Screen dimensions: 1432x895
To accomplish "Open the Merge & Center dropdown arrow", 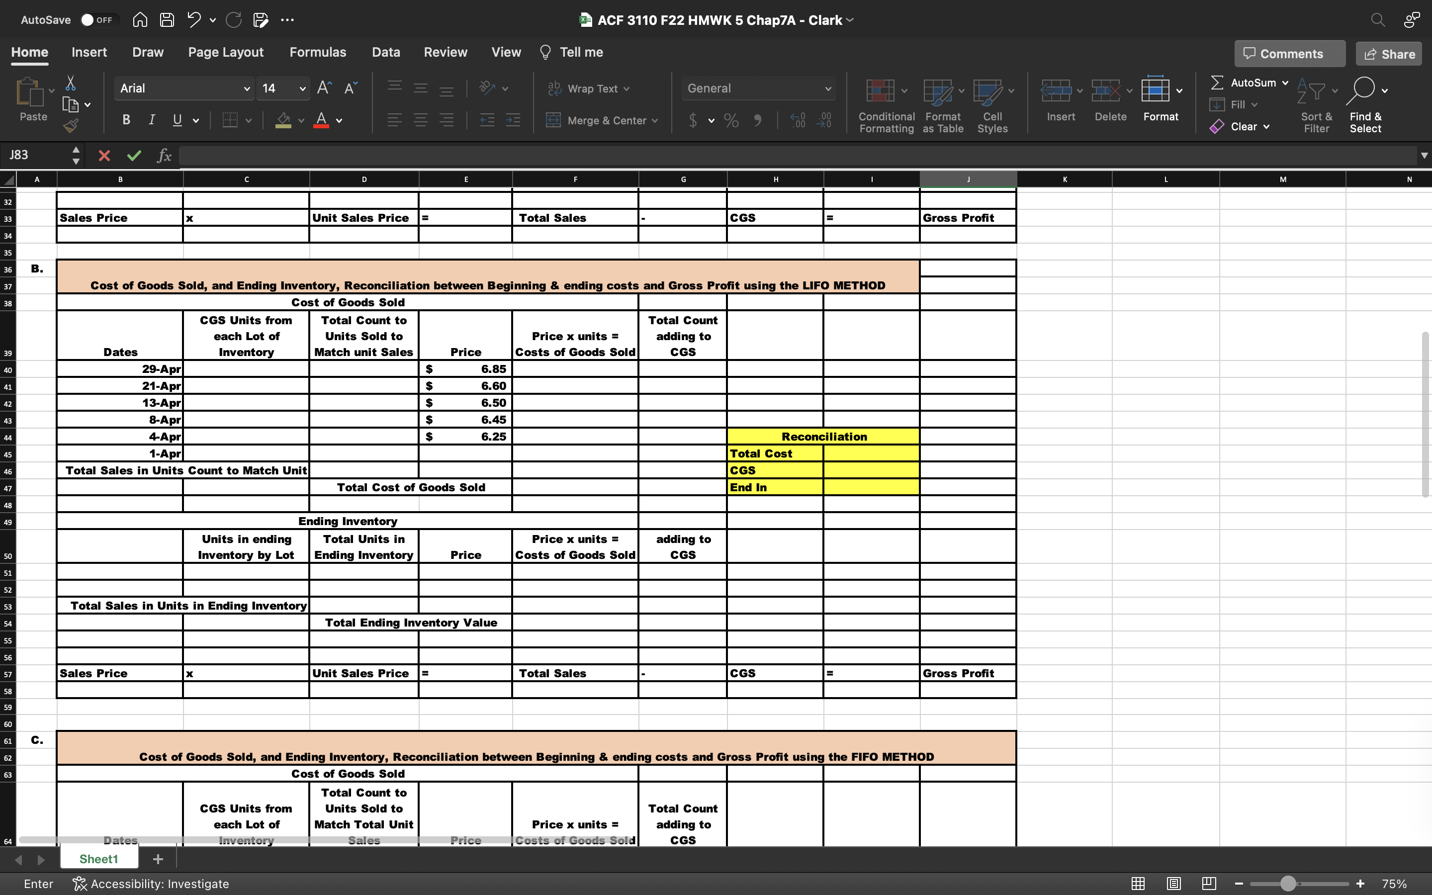I will tap(655, 121).
